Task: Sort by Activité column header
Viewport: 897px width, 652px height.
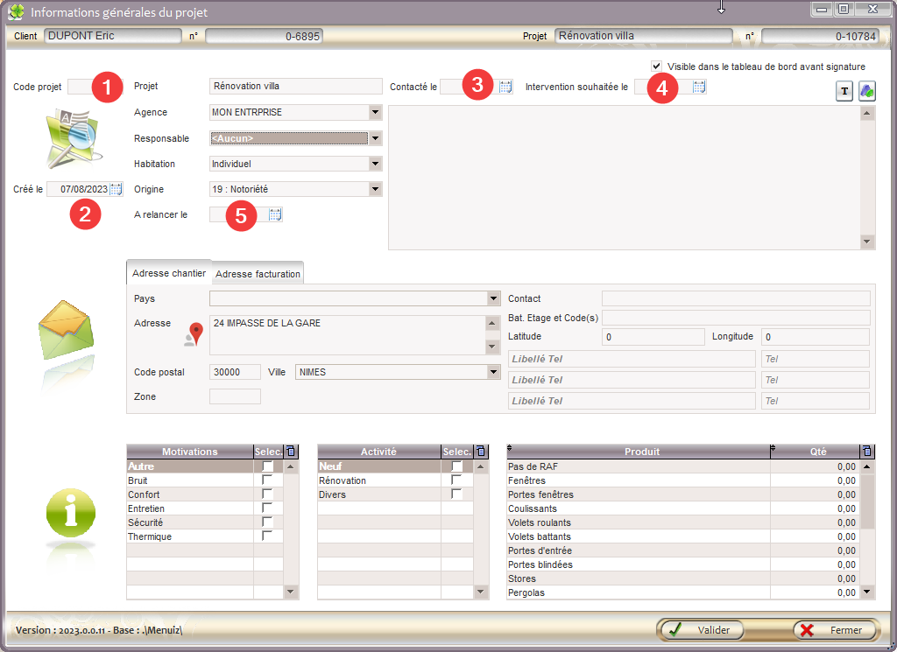Action: 378,452
